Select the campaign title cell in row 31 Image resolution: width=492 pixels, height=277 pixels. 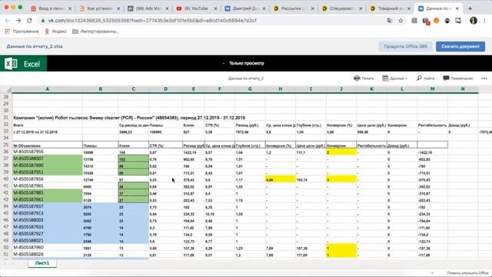[129, 118]
